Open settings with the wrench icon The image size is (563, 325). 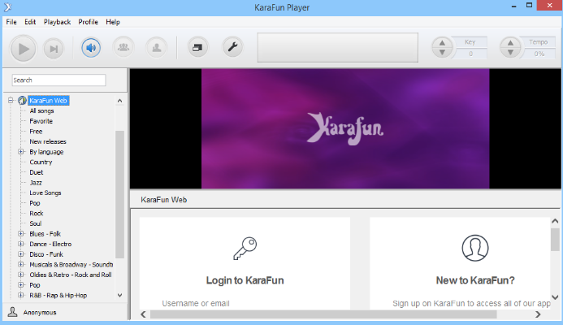coord(232,48)
